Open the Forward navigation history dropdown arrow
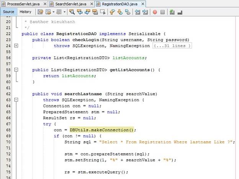Screen dimensions: 239x179 point(64,12)
